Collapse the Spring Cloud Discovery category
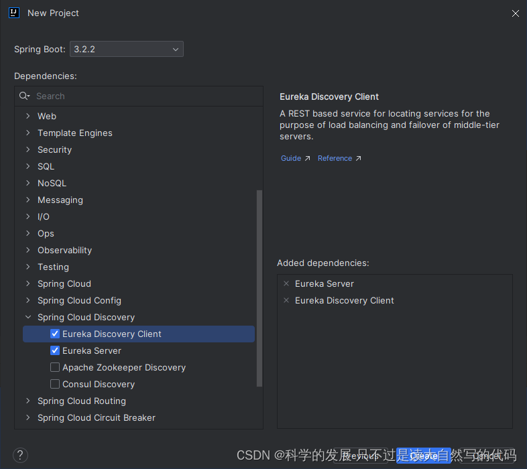This screenshot has height=469, width=527. tap(28, 317)
